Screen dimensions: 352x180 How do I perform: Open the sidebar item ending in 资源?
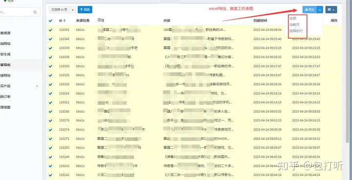(5, 33)
